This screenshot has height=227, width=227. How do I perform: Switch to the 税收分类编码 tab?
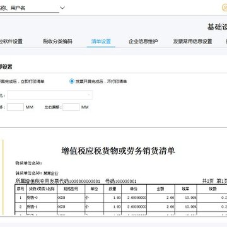click(x=57, y=42)
